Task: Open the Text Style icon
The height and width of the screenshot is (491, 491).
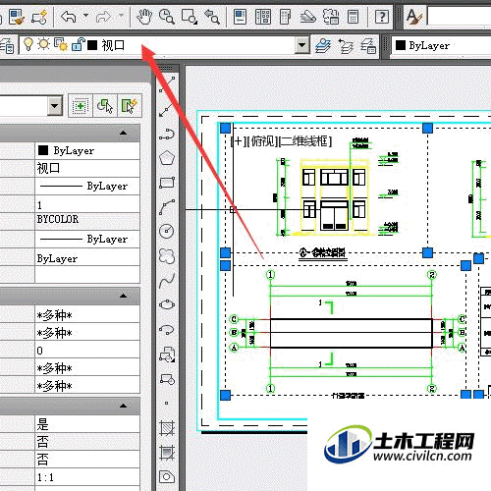Action: pyautogui.click(x=413, y=17)
